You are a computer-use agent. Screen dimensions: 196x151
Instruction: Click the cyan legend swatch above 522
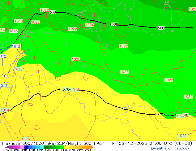42,147
